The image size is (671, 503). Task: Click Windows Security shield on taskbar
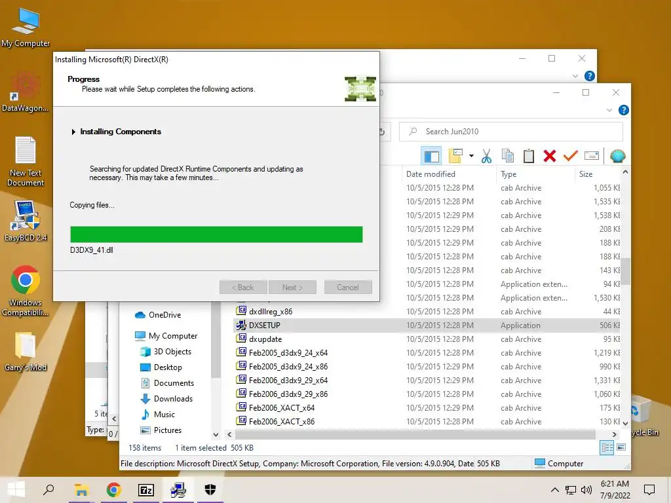click(x=210, y=490)
